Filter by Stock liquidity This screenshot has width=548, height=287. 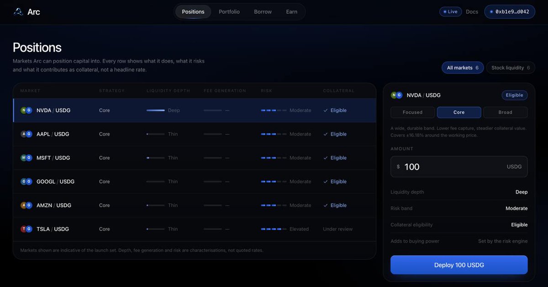pos(511,68)
